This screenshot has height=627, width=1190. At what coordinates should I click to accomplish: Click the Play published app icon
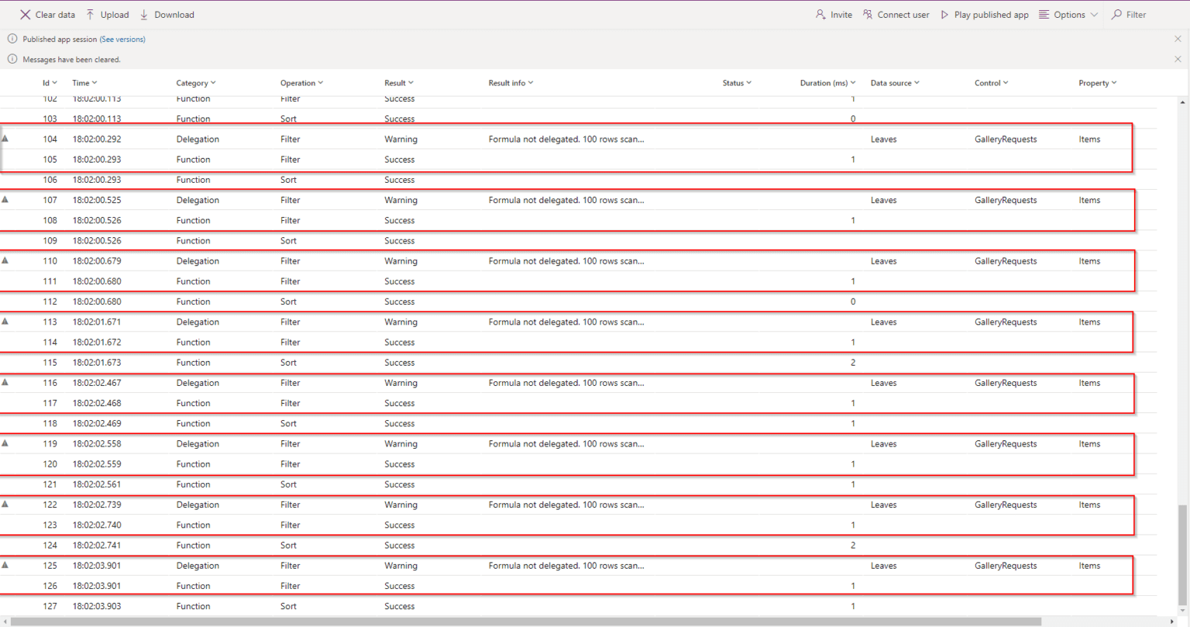[x=945, y=14]
